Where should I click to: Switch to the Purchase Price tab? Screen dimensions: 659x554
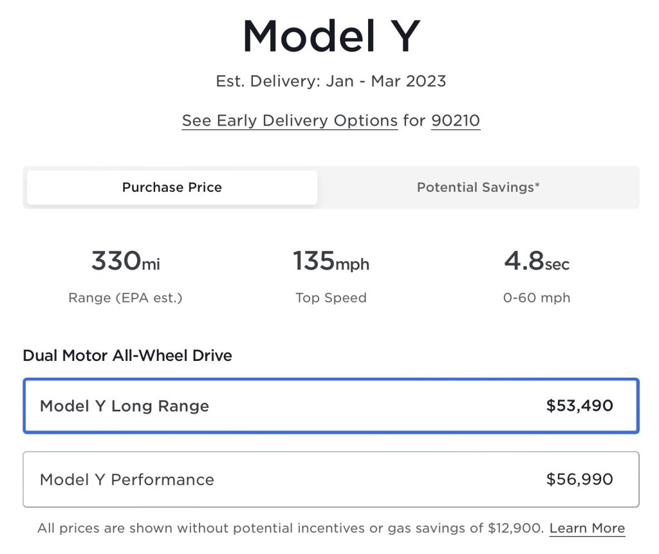tap(172, 187)
